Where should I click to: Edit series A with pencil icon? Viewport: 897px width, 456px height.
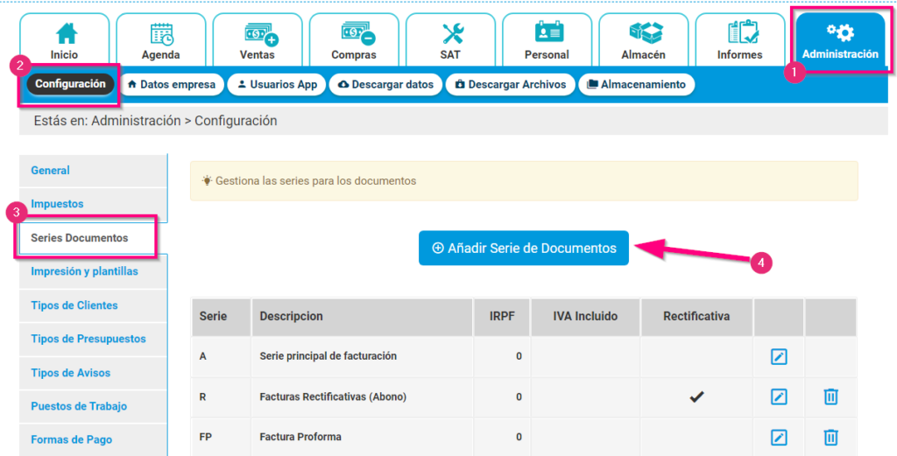pos(779,356)
